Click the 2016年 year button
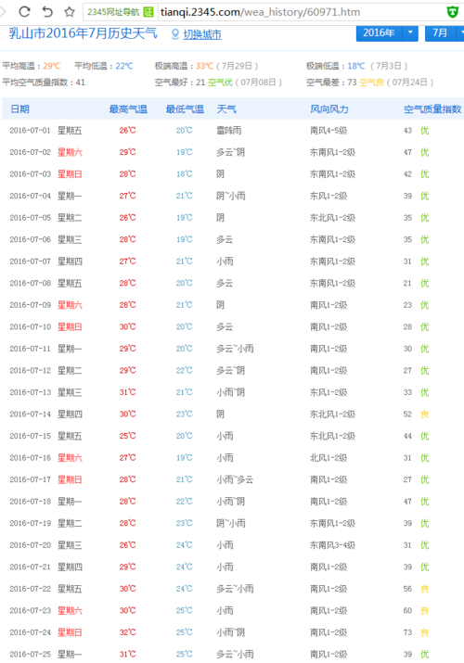 [x=379, y=33]
